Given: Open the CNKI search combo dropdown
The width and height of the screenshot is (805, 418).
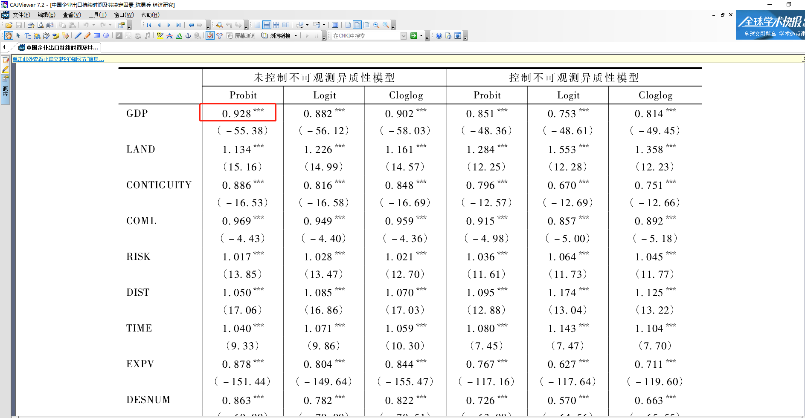Looking at the screenshot, I should coord(404,36).
